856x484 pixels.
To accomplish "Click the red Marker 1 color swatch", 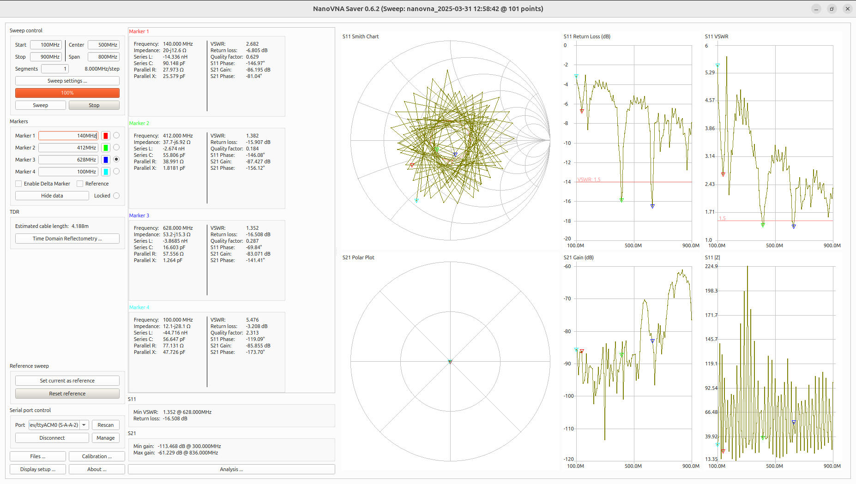I will (x=106, y=136).
